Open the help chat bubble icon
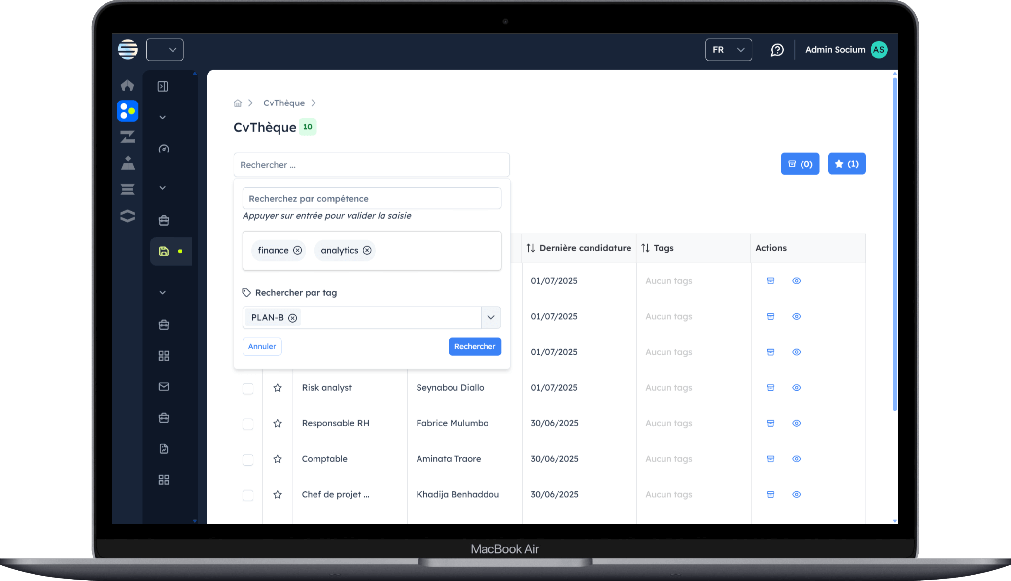Viewport: 1011px width, 581px height. 777,50
